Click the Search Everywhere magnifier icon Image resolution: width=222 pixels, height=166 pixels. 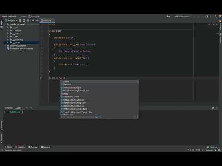(216, 16)
